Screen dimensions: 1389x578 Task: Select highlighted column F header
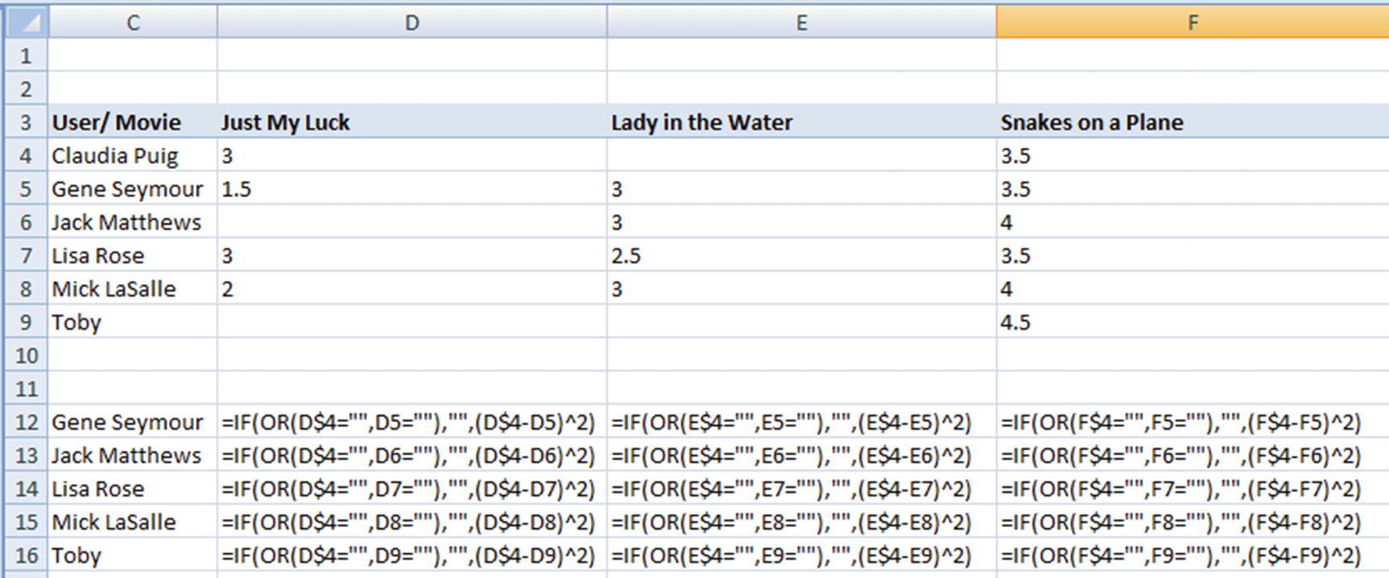(1192, 23)
